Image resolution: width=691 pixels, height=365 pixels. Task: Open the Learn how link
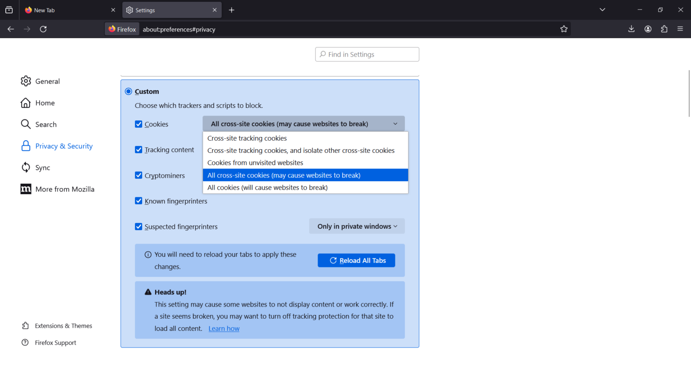coord(224,328)
